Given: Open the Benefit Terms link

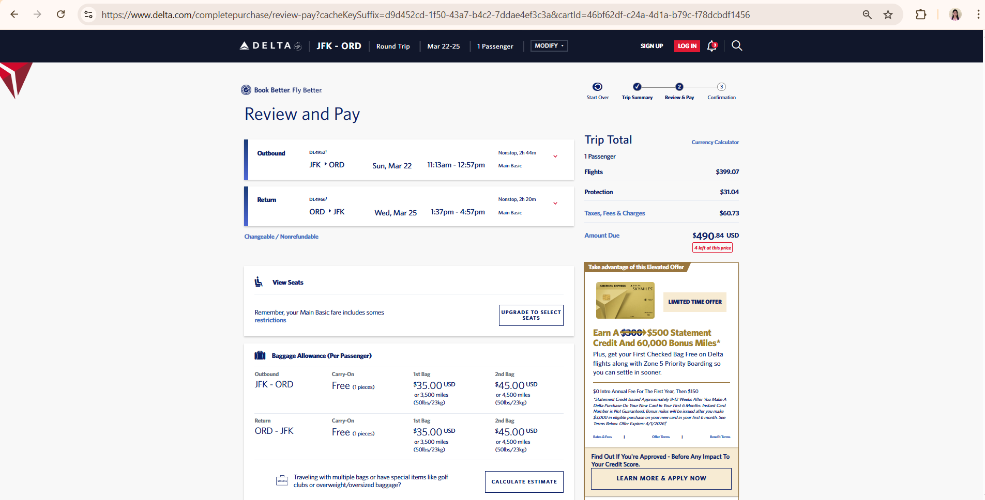Looking at the screenshot, I should [720, 437].
